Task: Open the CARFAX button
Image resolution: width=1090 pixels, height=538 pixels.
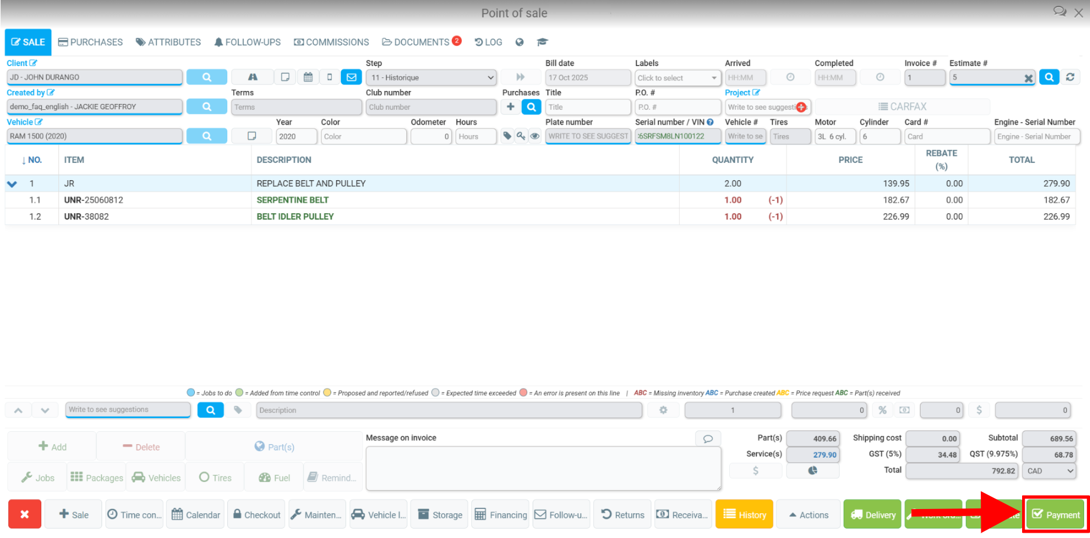Action: (902, 107)
